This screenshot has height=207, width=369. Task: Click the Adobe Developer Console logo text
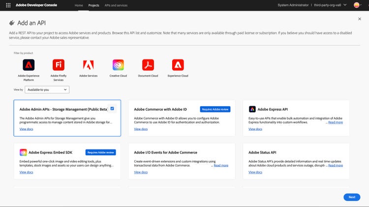36,5
